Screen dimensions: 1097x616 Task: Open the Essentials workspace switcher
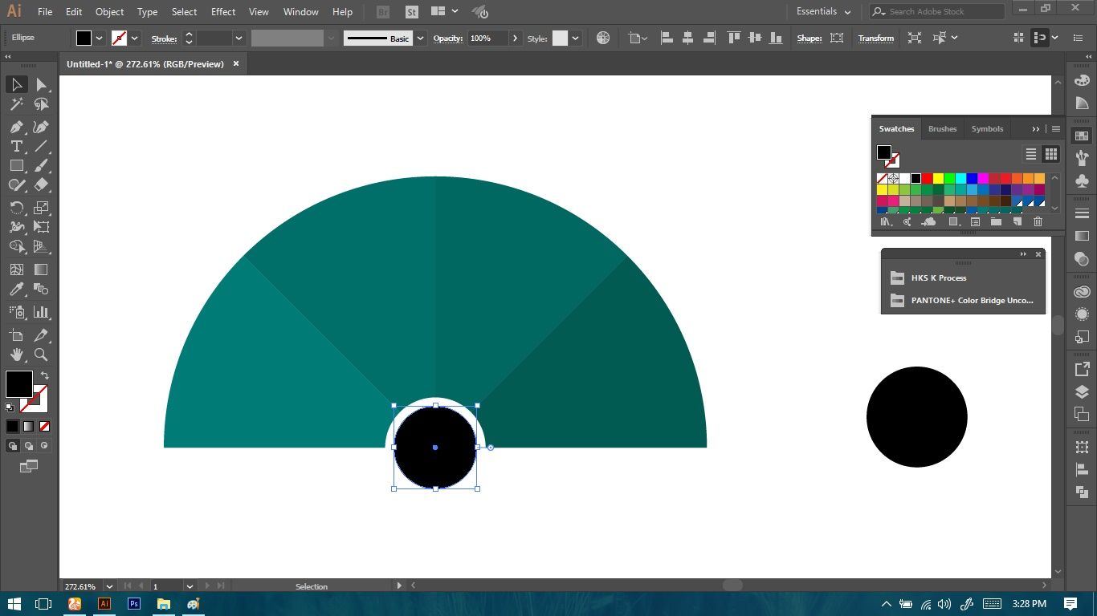point(823,11)
